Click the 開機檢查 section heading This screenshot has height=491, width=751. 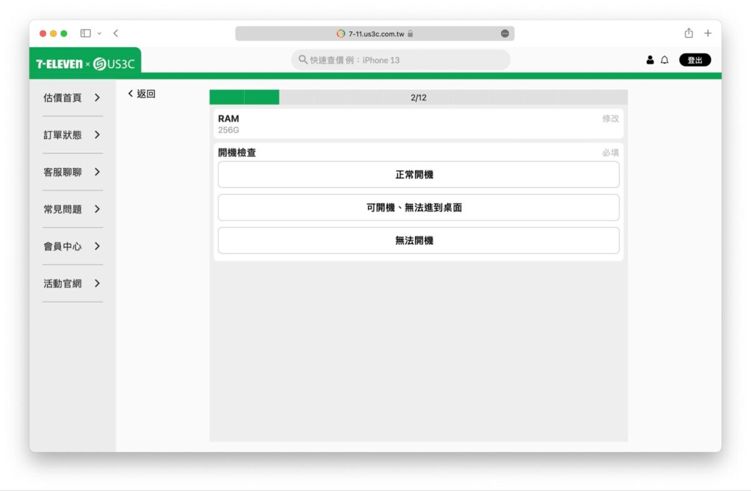237,153
